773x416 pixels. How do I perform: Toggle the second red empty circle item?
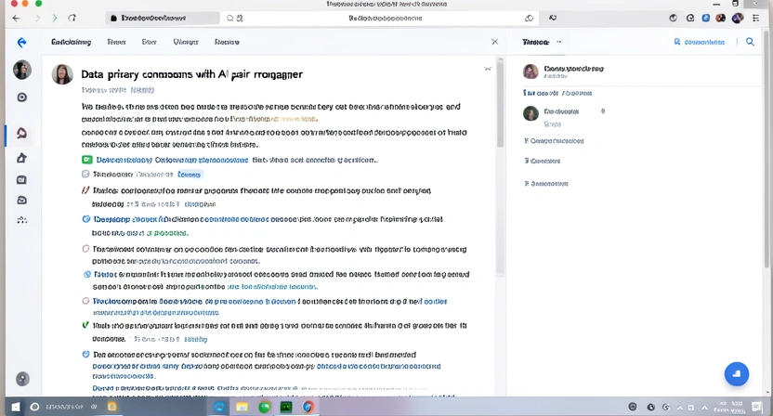pos(85,301)
